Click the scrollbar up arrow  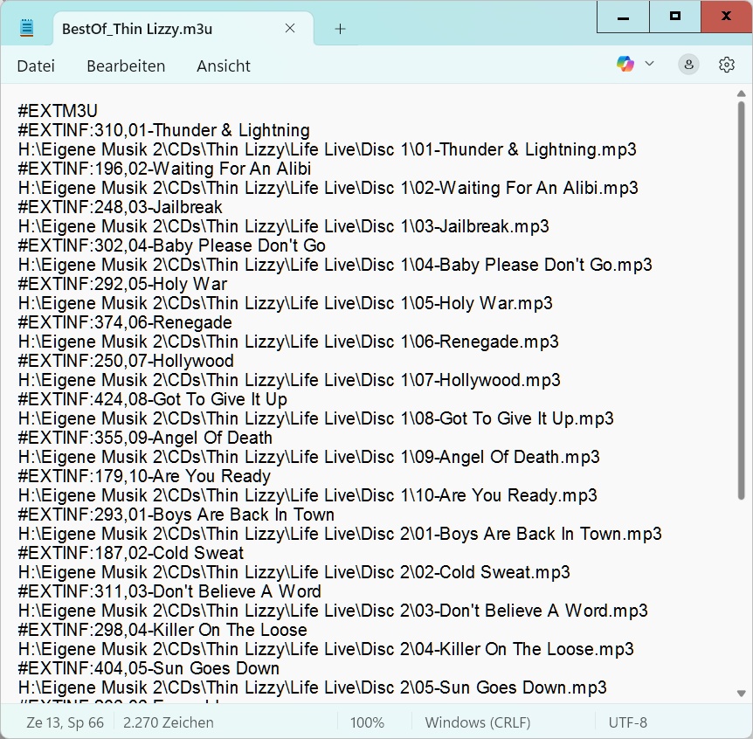click(x=741, y=93)
